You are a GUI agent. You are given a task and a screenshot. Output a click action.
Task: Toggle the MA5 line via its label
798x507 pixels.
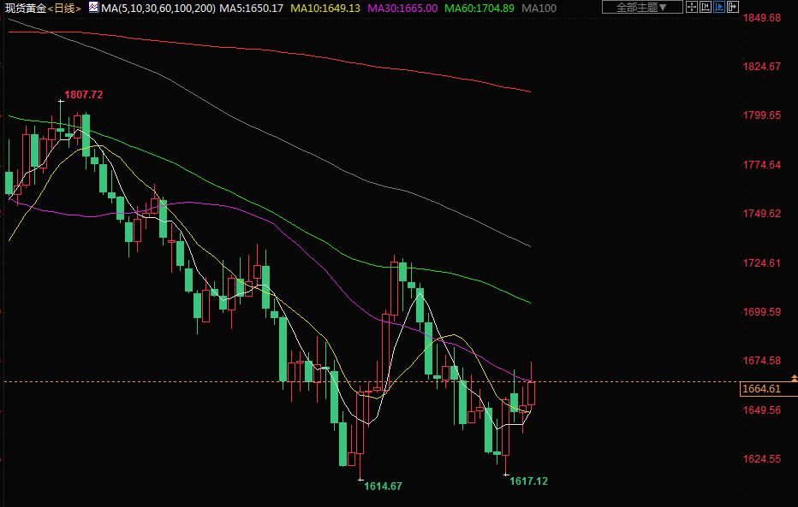tap(251, 8)
